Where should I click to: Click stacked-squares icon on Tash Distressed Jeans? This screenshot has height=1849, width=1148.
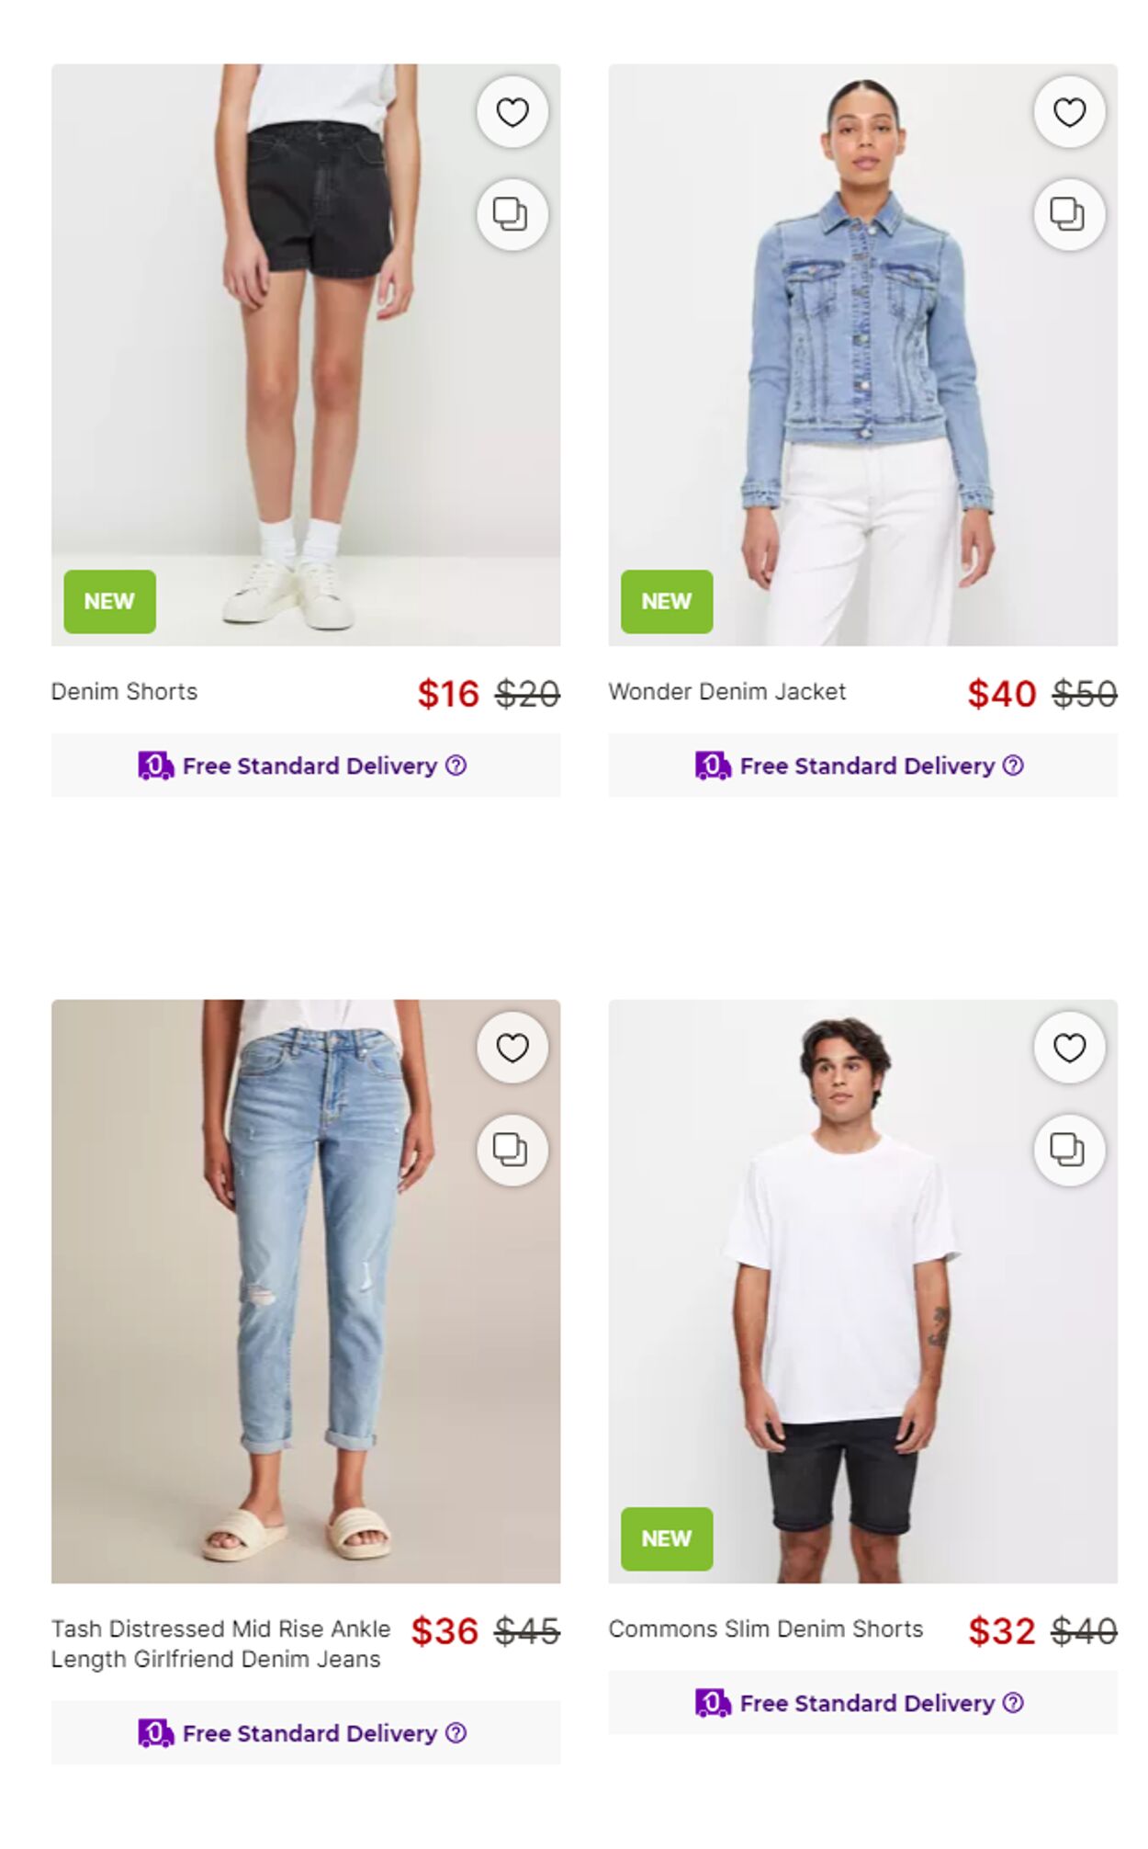512,1150
